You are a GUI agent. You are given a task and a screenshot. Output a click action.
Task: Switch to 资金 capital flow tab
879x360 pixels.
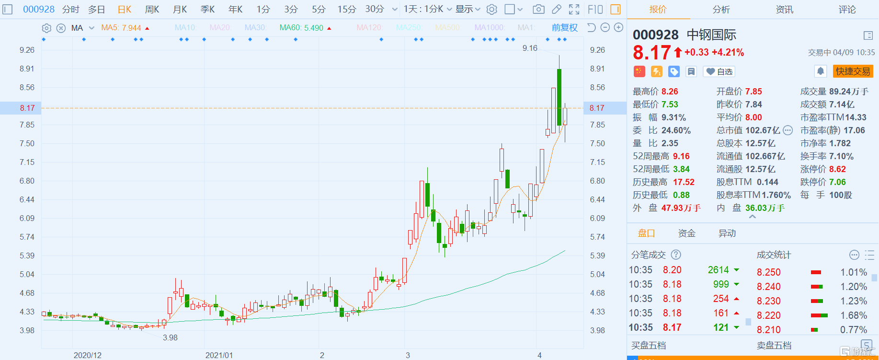686,233
